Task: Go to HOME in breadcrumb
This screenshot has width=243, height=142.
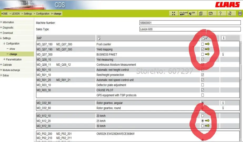Action: (4, 14)
